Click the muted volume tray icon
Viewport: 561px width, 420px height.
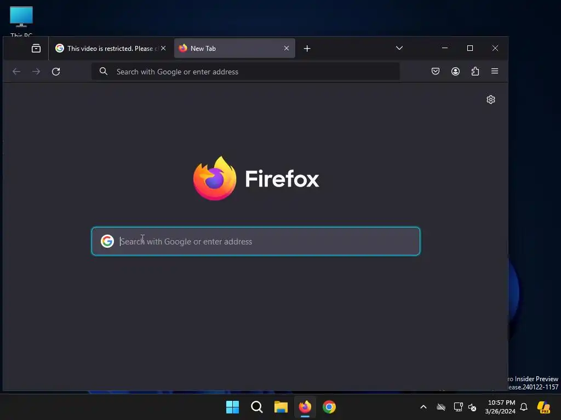pyautogui.click(x=472, y=407)
